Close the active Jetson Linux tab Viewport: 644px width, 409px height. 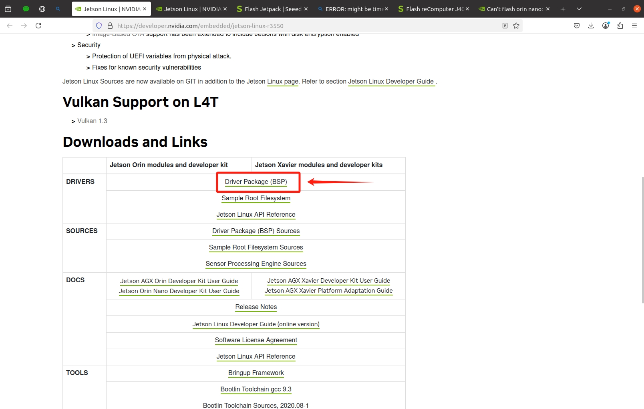(145, 9)
